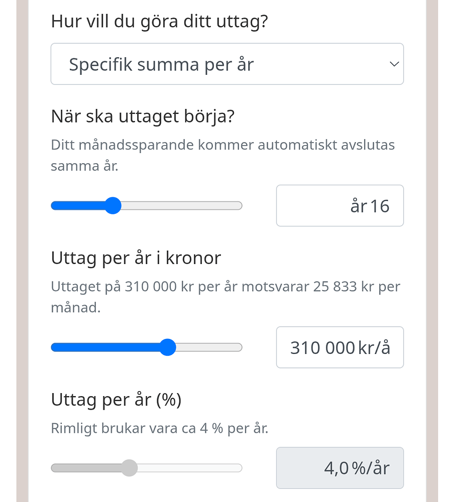Click the 'år 16' input field
This screenshot has width=454, height=502.
(x=339, y=205)
